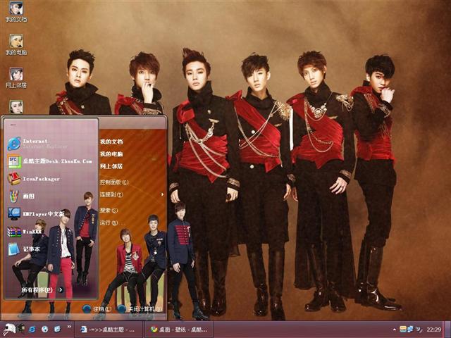Click the 关闭计算机 shut down button

pyautogui.click(x=140, y=309)
